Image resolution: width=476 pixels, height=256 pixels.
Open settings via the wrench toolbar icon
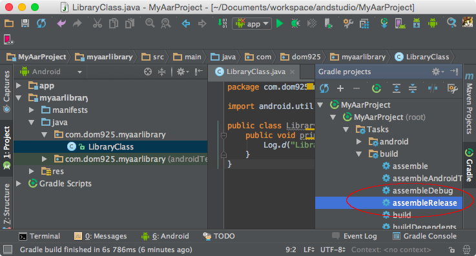348,23
